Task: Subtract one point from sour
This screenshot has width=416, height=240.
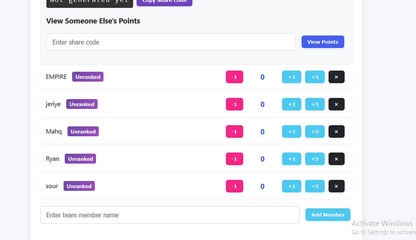Action: (x=234, y=186)
